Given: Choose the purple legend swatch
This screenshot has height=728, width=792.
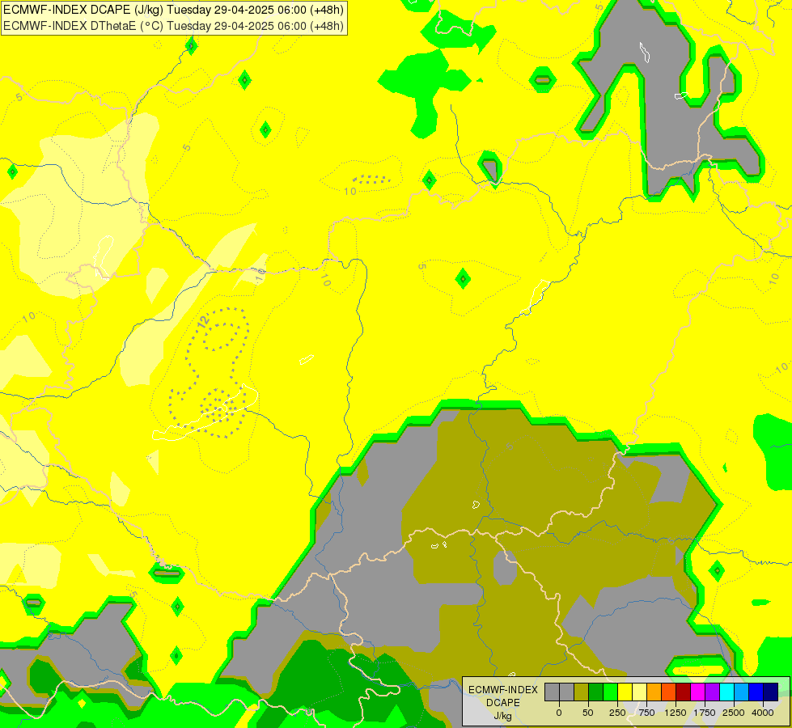Looking at the screenshot, I should 712,692.
